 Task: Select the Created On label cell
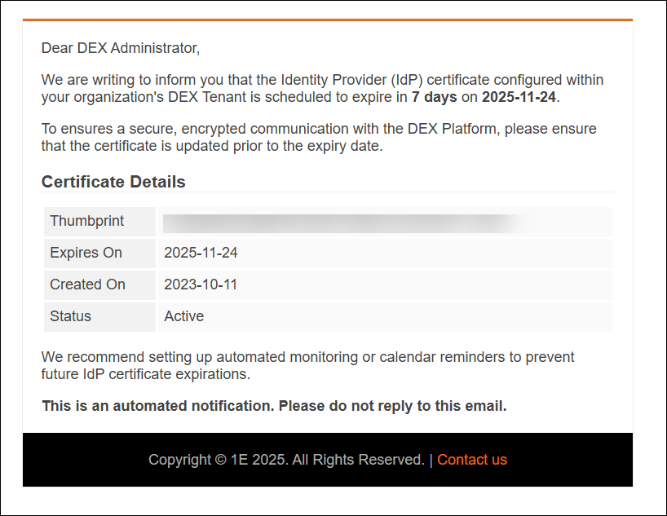click(x=87, y=284)
